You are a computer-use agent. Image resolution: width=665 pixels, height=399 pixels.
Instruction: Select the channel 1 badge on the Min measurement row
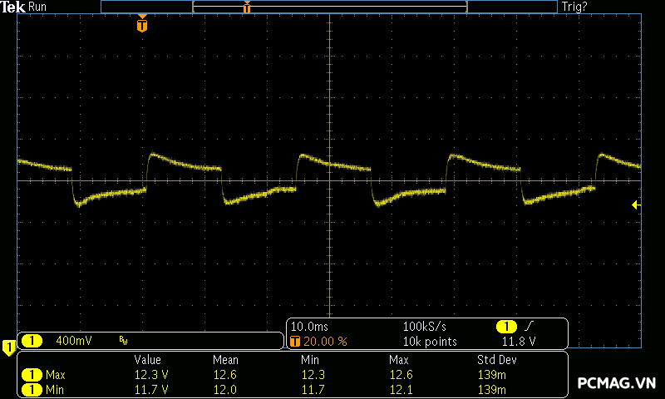pyautogui.click(x=32, y=389)
